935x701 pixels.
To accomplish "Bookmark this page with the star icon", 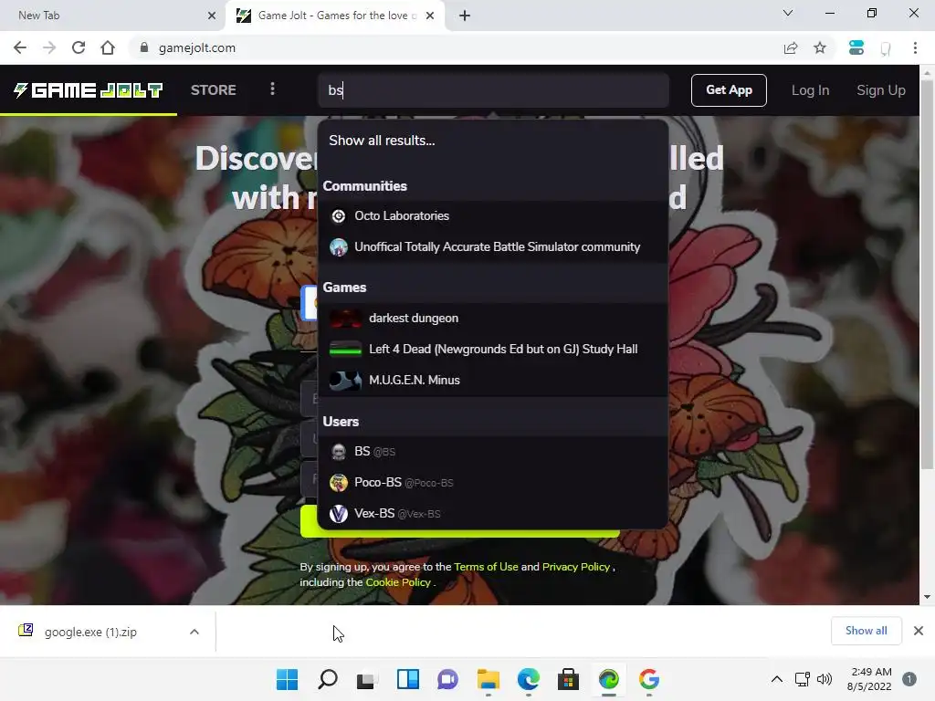I will pyautogui.click(x=820, y=47).
